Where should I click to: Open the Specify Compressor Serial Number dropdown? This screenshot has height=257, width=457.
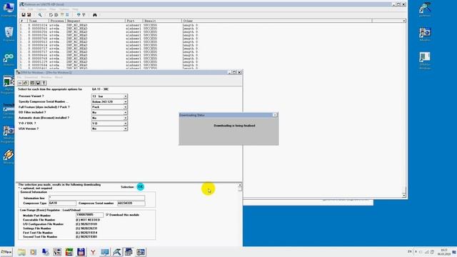coord(126,101)
